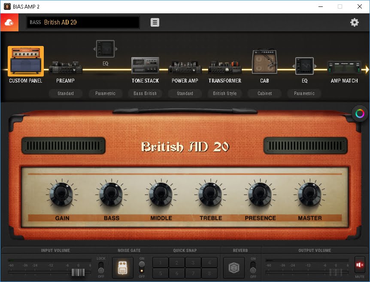Click the PREAMP label
Viewport: 370px width, 282px height.
(x=66, y=81)
